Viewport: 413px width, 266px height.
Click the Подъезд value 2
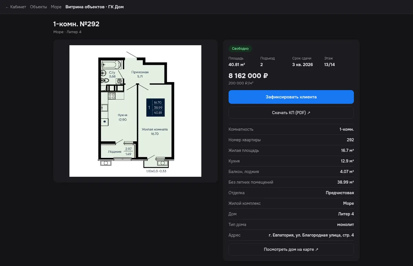click(262, 65)
